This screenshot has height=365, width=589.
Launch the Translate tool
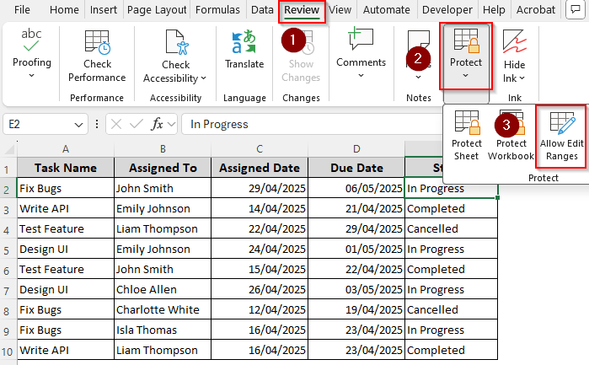[244, 49]
